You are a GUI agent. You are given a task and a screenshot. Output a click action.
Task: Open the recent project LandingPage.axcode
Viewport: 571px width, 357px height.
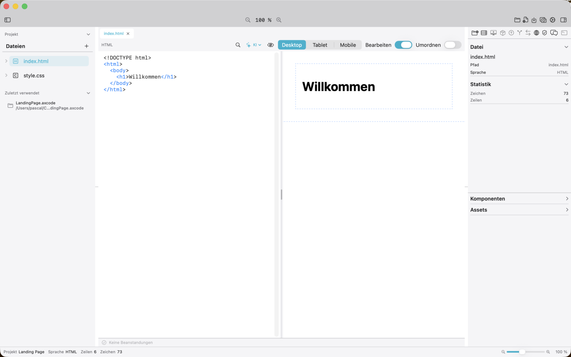46,106
